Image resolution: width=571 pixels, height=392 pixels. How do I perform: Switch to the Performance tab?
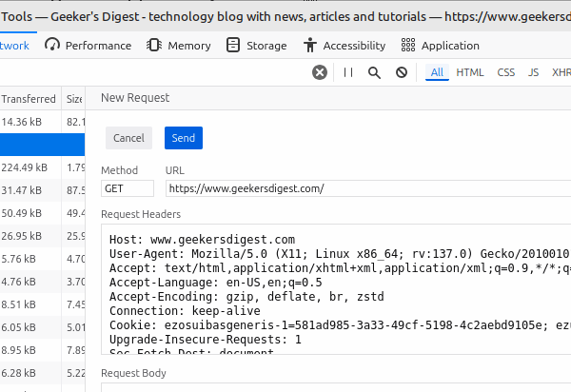click(x=89, y=45)
